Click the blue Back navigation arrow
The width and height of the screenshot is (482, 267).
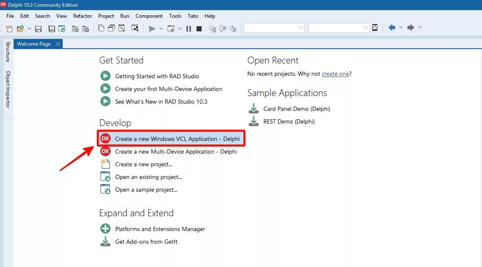coord(392,28)
